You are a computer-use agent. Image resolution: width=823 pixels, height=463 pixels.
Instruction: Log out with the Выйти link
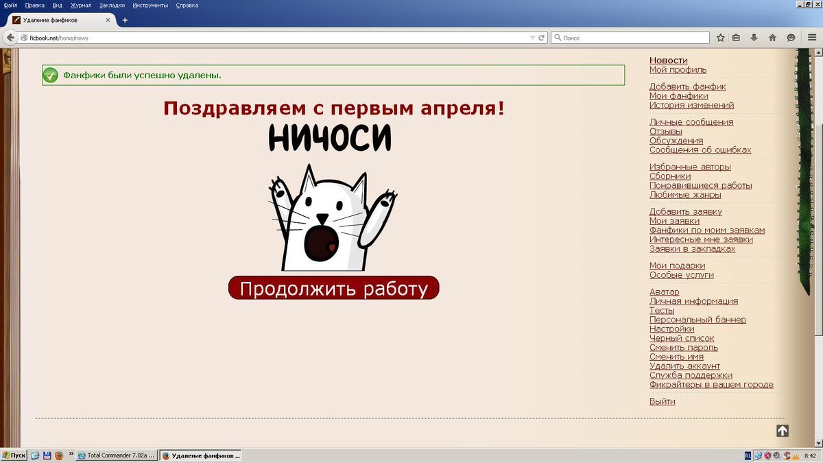(x=663, y=401)
